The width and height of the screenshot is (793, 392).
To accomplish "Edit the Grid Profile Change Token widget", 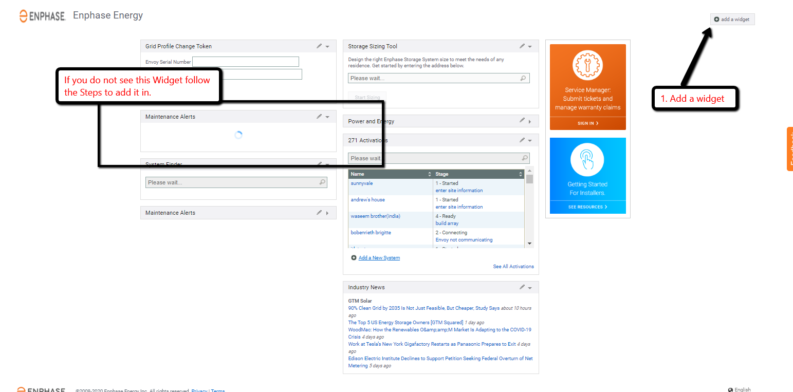I will click(319, 46).
